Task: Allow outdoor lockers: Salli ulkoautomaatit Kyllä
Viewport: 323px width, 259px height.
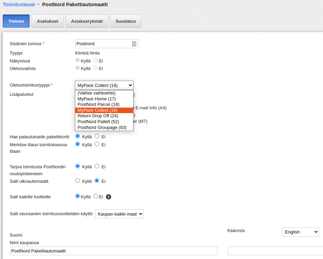Action: 78,181
